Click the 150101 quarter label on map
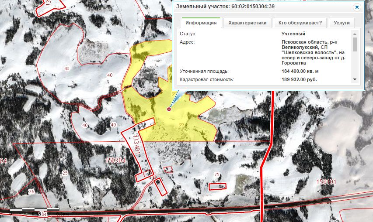This screenshot has width=373, height=222. (x=326, y=182)
